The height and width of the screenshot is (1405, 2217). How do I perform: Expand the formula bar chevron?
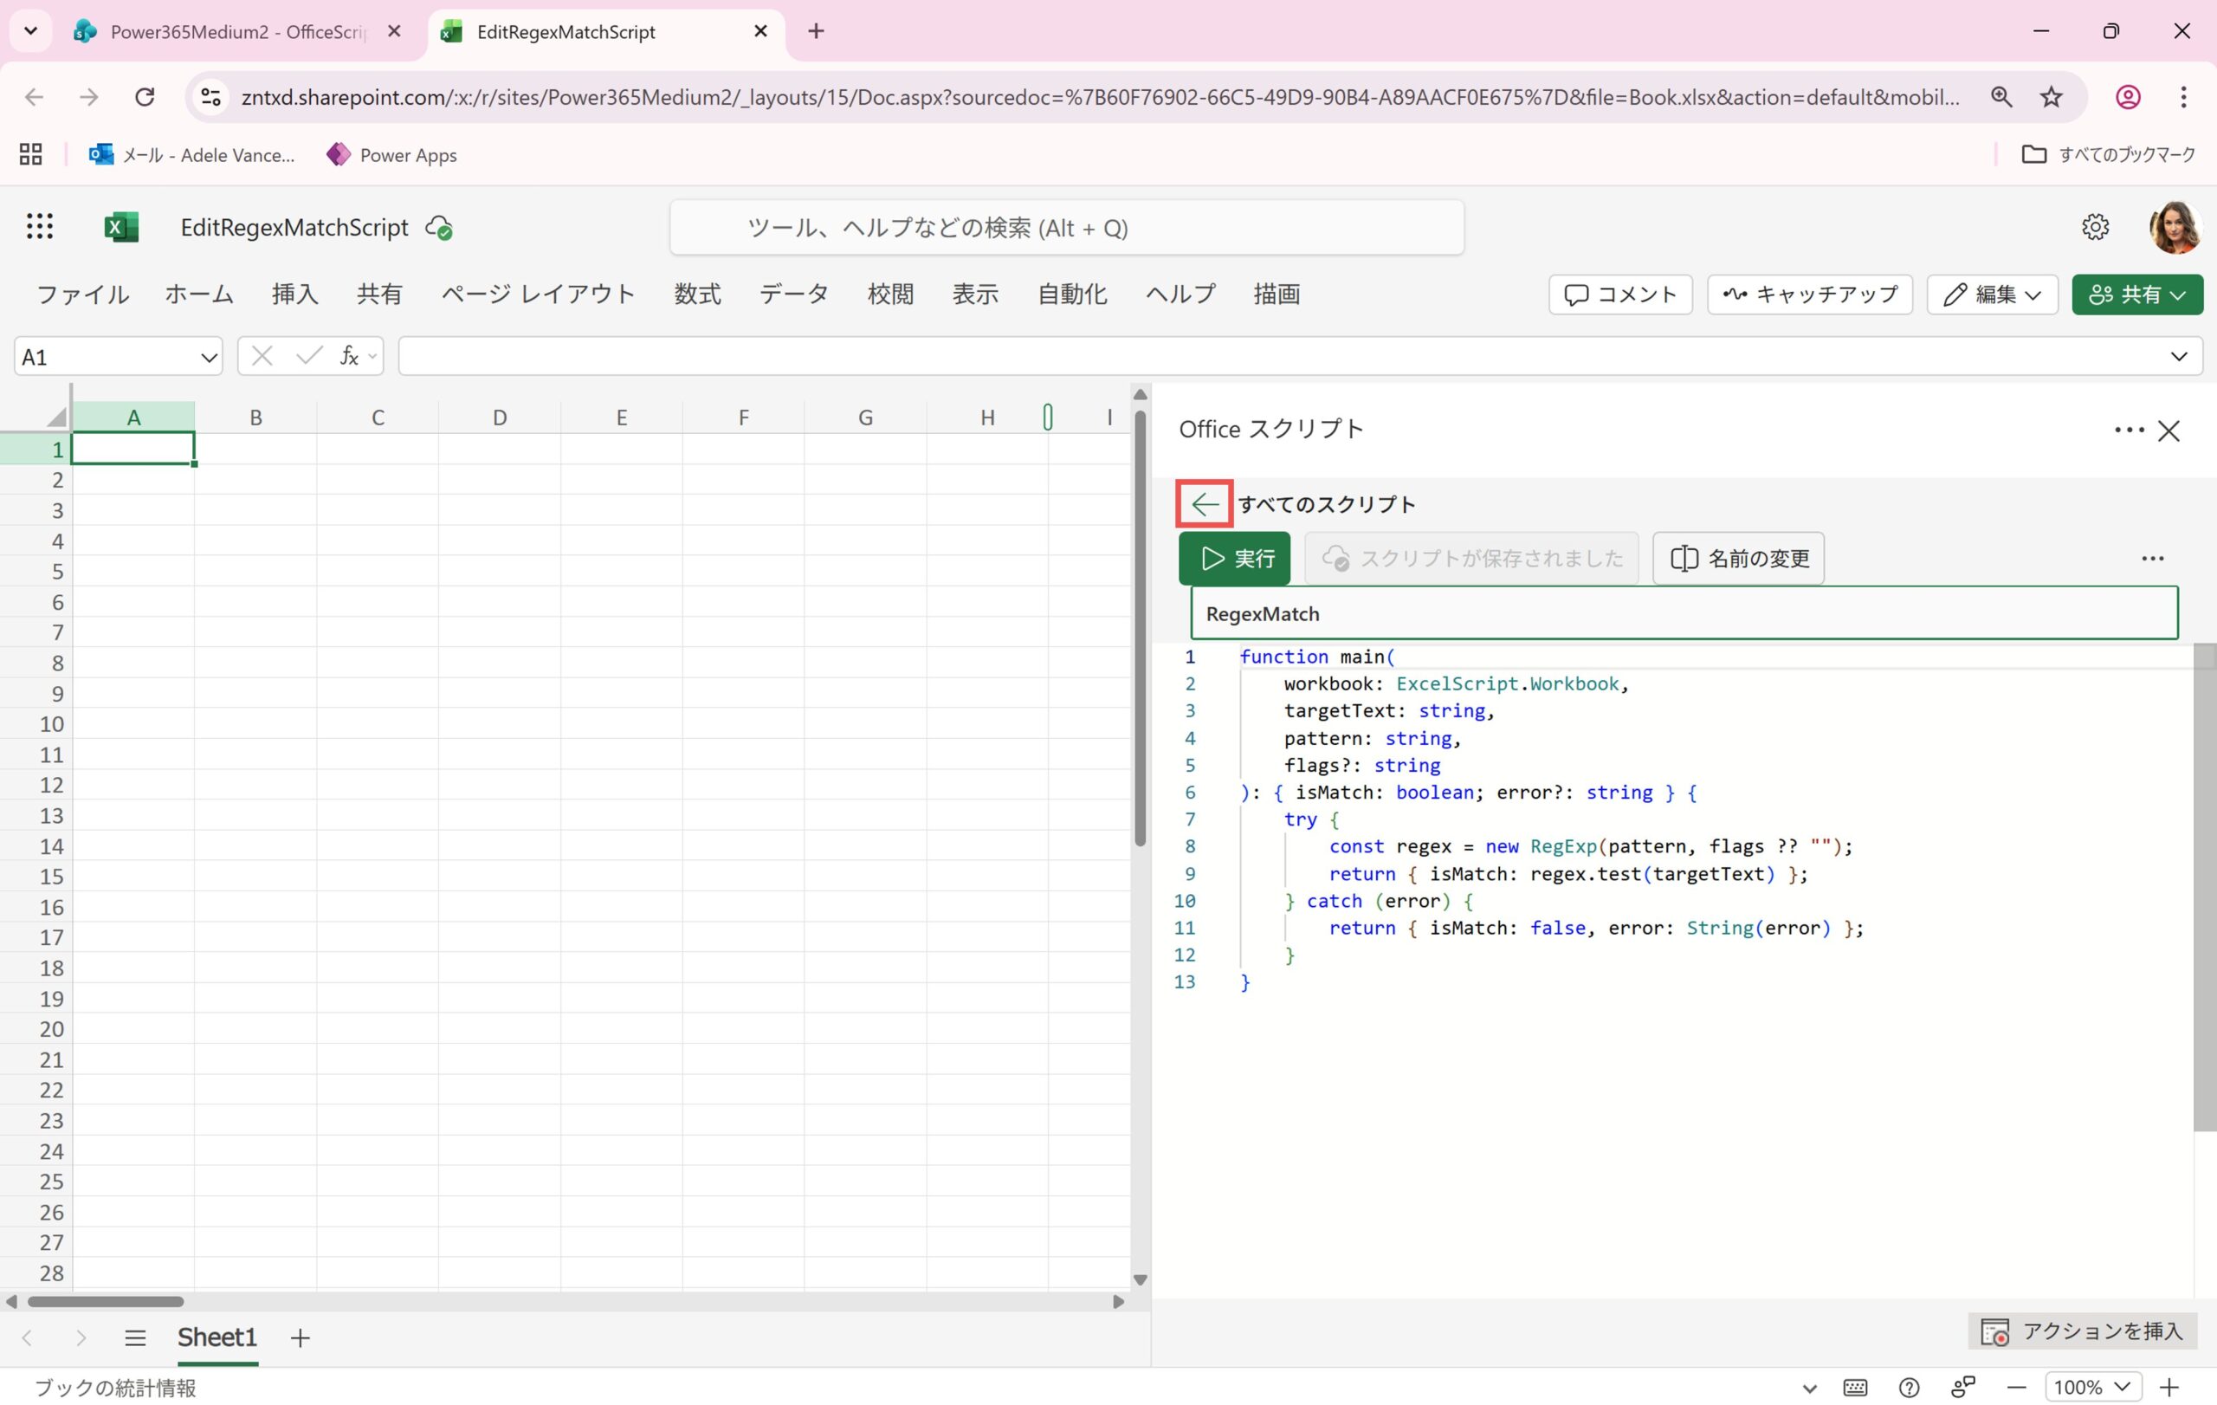pos(2178,356)
